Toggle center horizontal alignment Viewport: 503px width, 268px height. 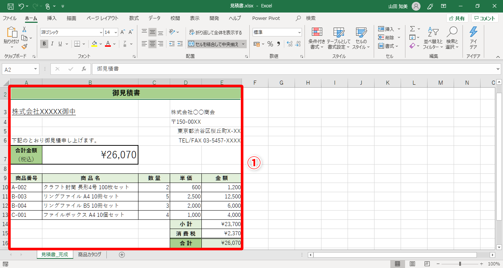click(x=152, y=44)
